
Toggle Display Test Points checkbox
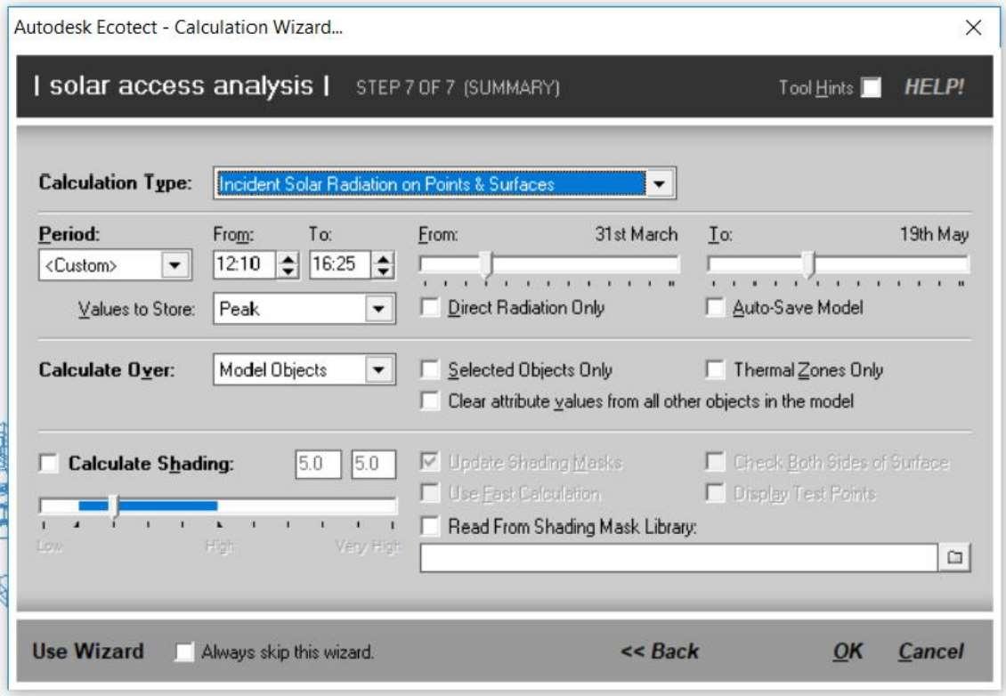[715, 493]
